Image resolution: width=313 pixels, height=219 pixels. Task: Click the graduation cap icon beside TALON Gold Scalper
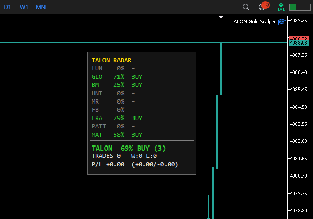click(281, 22)
